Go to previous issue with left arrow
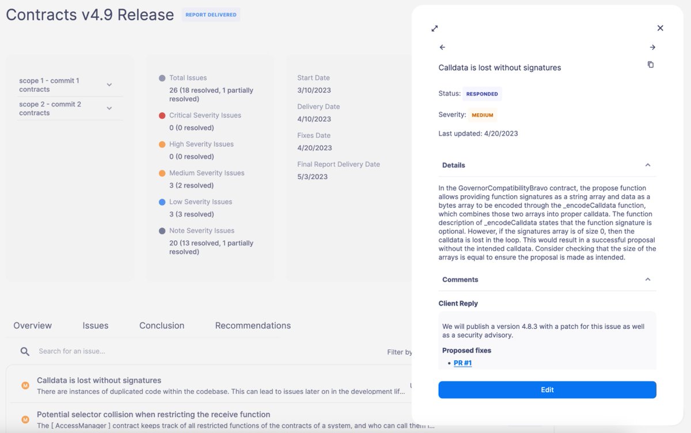691x433 pixels. [442, 47]
